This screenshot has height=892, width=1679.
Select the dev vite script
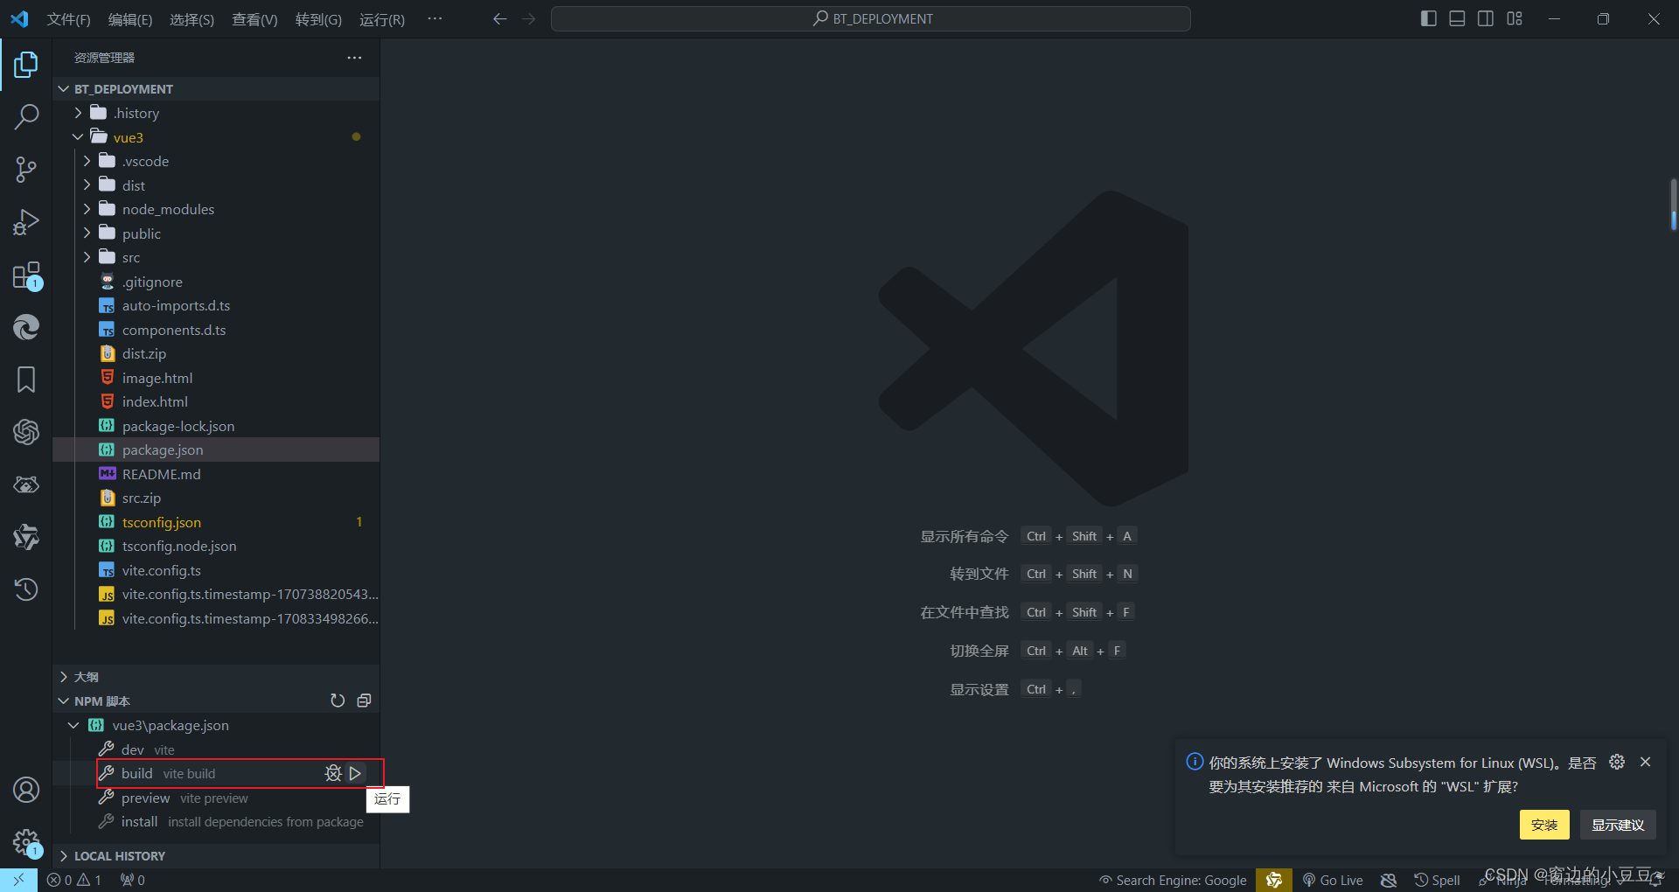[216, 749]
